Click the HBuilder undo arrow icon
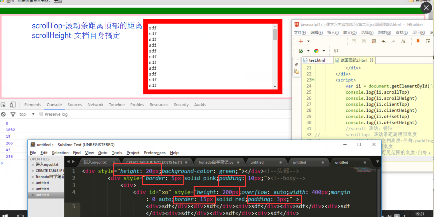This screenshot has width=434, height=217. 384,41
